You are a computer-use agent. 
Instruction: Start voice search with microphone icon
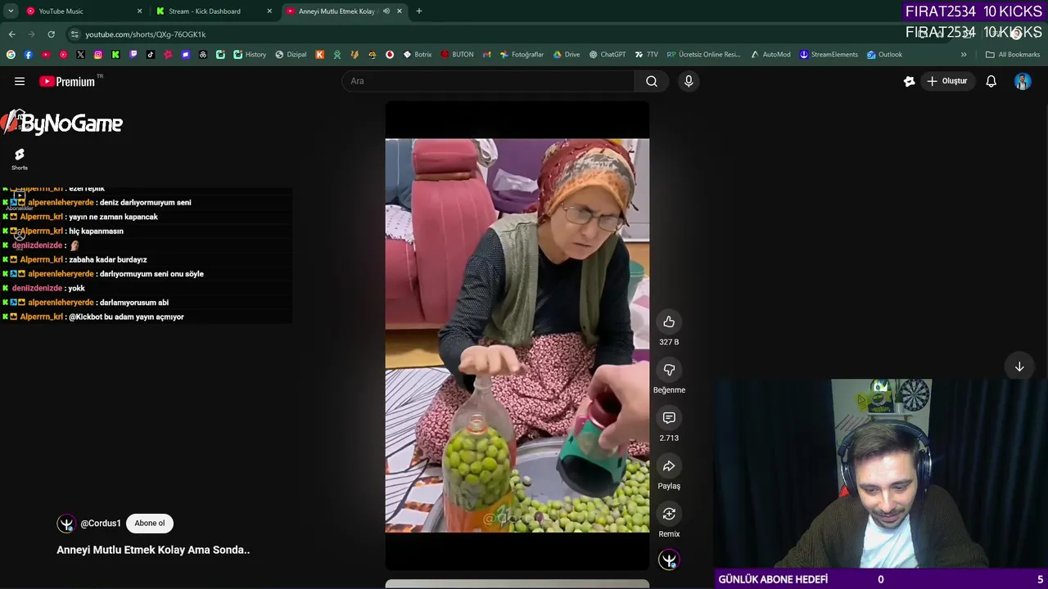pos(689,81)
